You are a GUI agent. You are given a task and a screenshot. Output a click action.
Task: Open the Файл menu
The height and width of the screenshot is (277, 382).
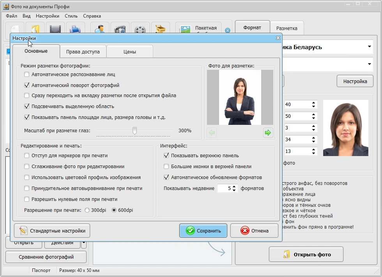(x=11, y=16)
